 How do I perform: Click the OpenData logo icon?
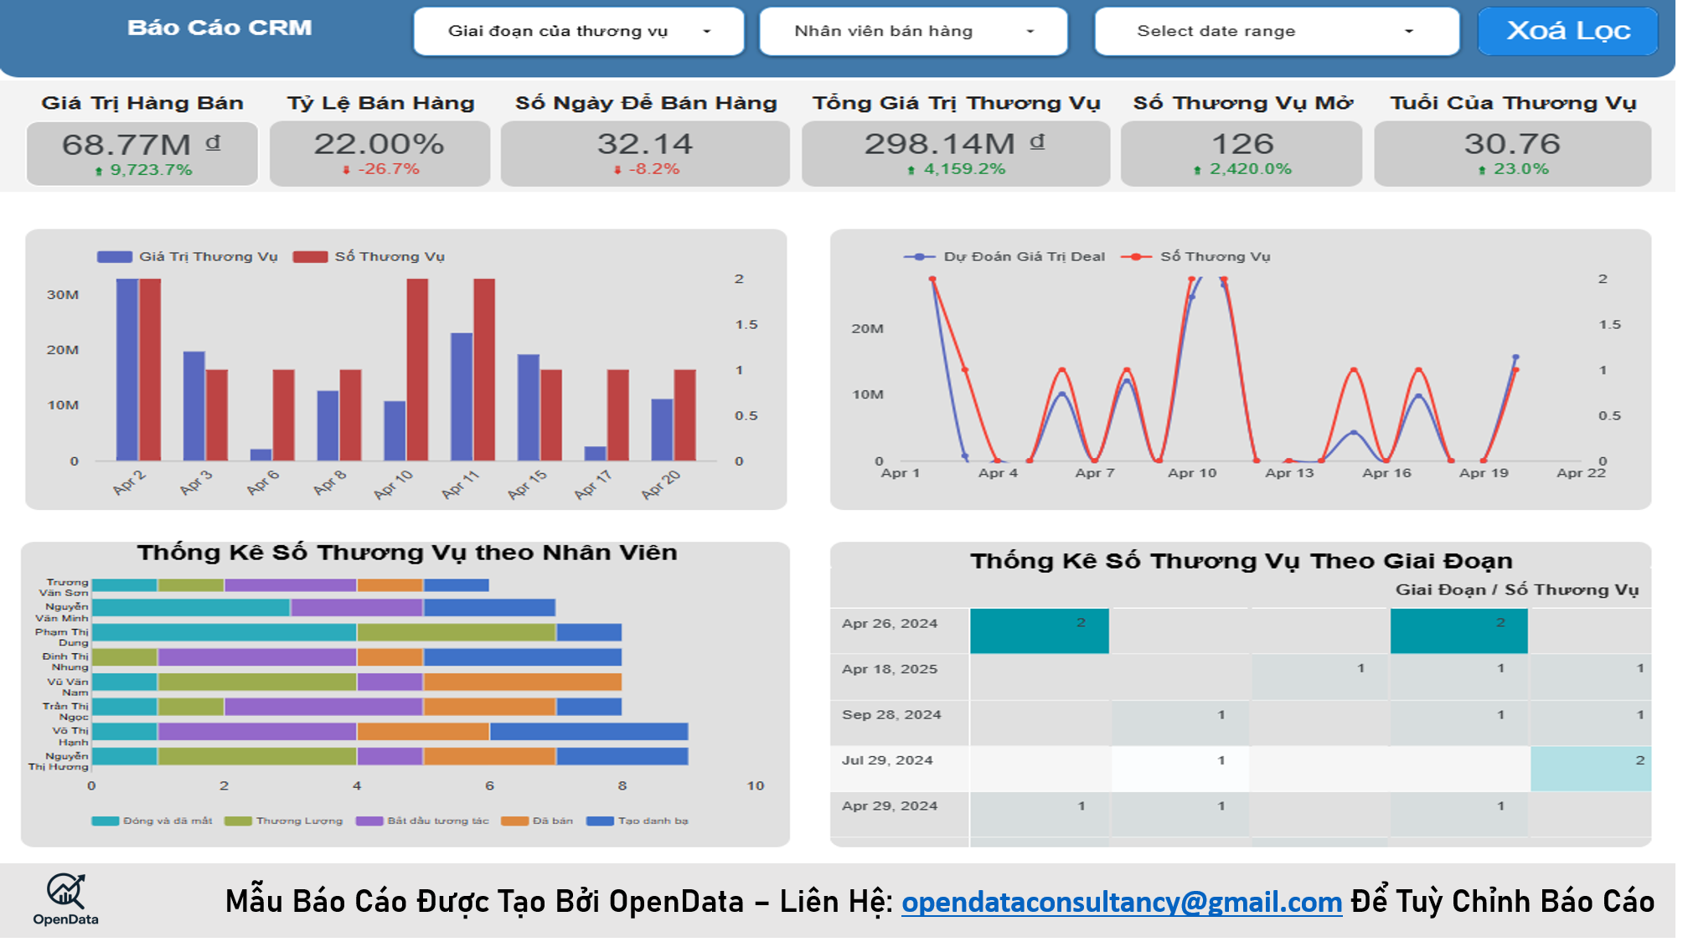click(65, 892)
